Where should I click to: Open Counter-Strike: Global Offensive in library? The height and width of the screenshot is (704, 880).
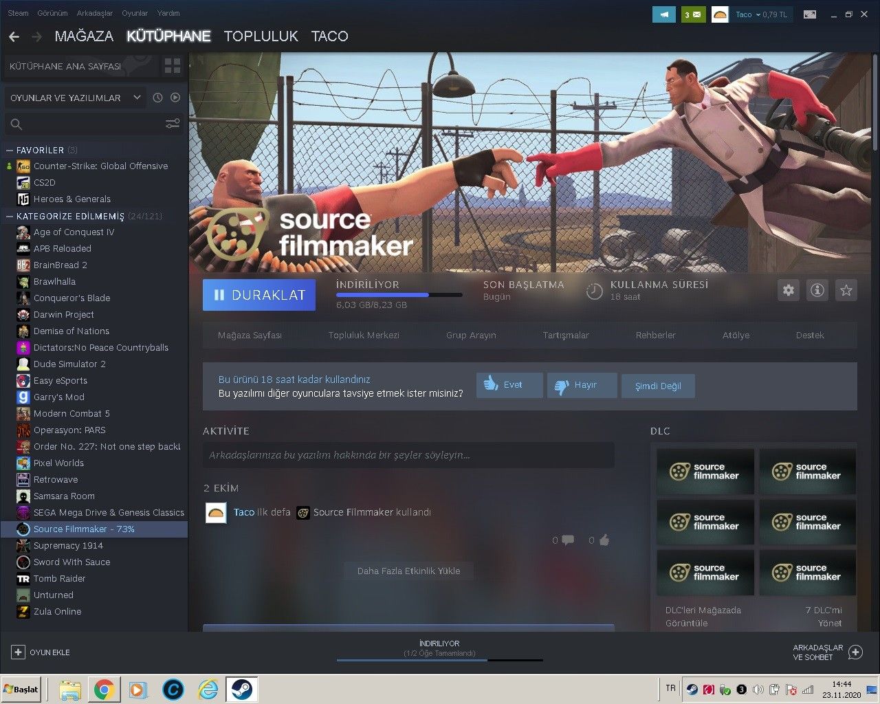[100, 166]
